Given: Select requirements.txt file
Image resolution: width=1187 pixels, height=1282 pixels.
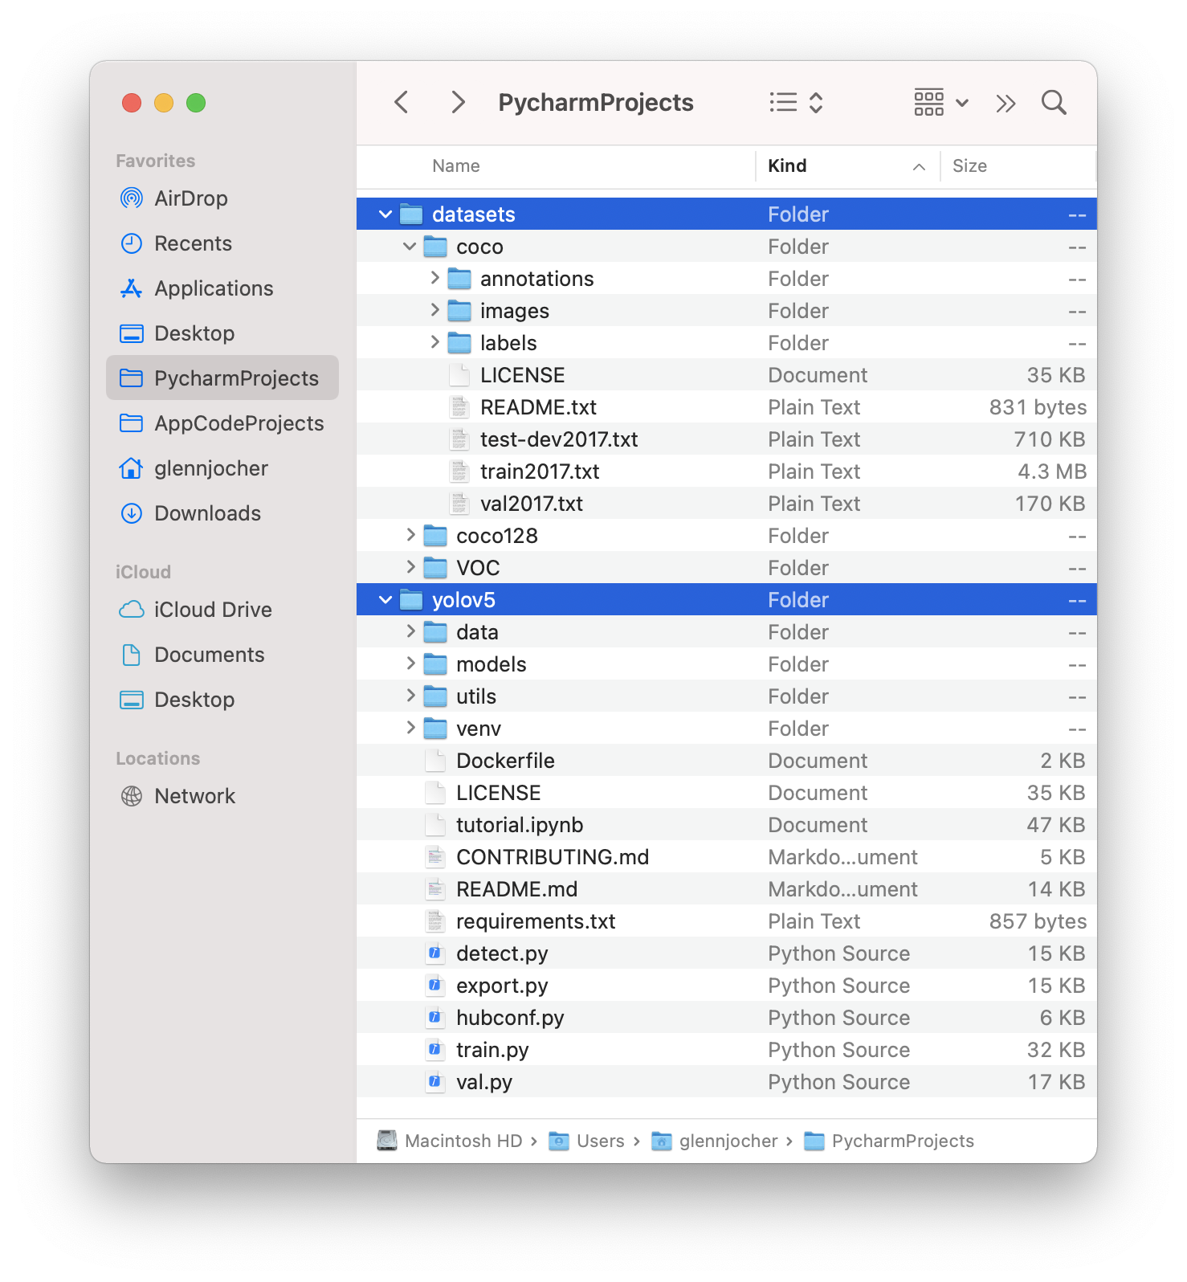Looking at the screenshot, I should pos(727,921).
